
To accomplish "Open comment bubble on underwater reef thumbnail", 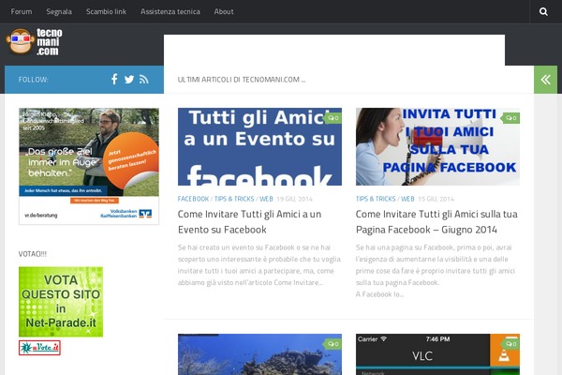I will 333,344.
